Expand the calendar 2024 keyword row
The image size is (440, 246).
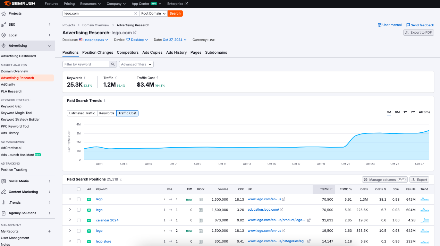[70, 220]
